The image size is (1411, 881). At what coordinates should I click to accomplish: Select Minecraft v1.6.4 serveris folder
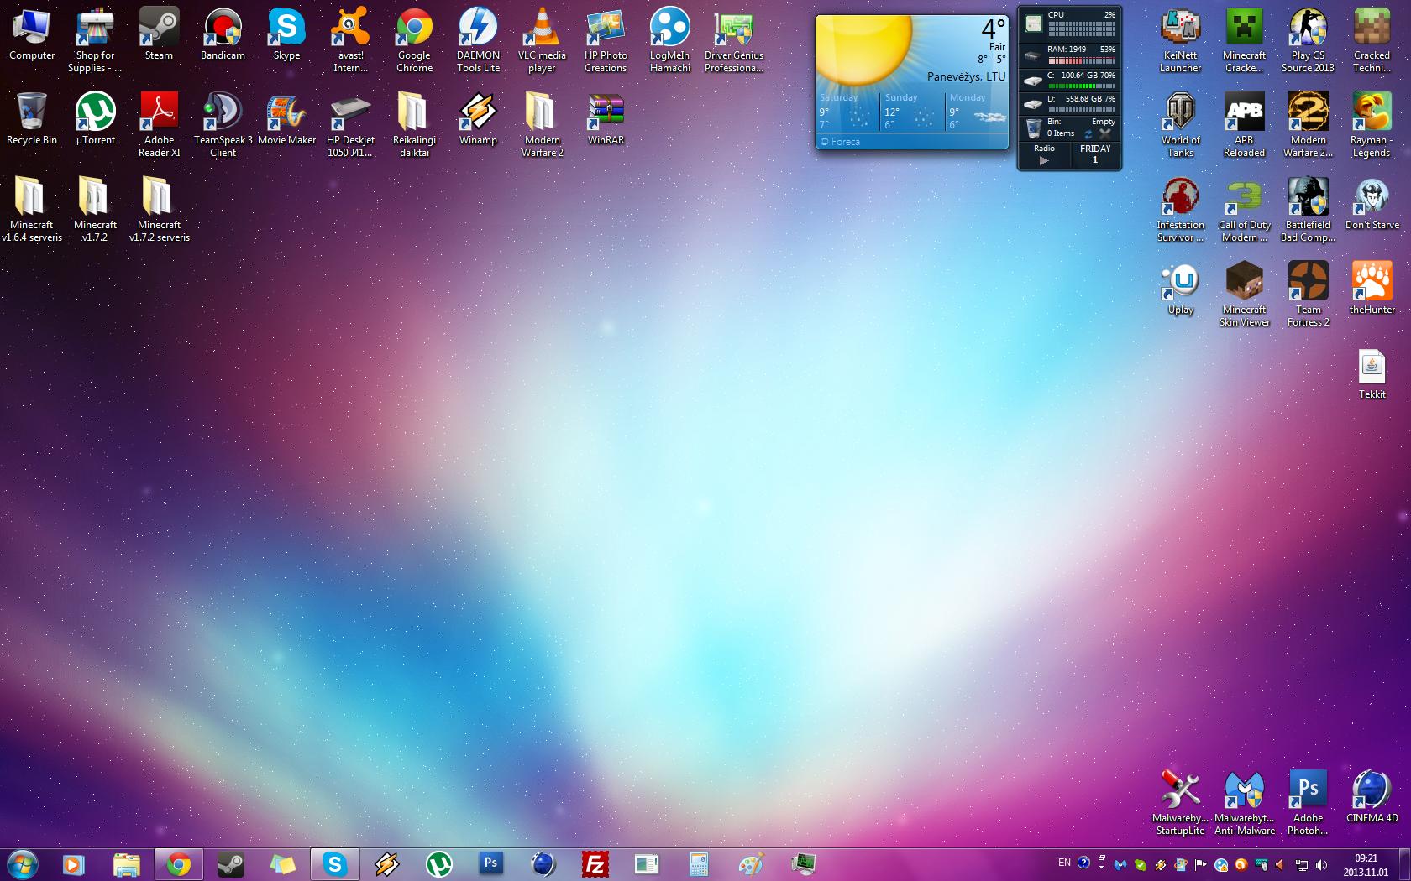point(32,209)
